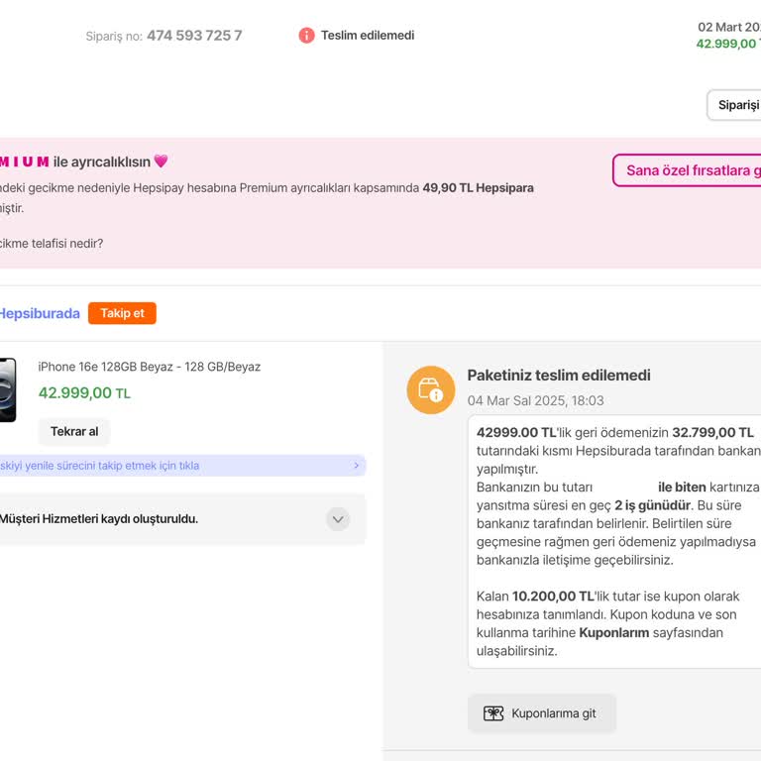Click the green 42.999,00 TL product price
The width and height of the screenshot is (761, 761).
click(x=84, y=392)
